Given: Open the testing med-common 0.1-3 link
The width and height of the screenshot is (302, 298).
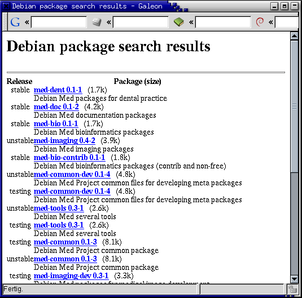Looking at the screenshot, I should [65, 242].
